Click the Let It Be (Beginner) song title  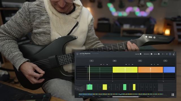[85, 54]
